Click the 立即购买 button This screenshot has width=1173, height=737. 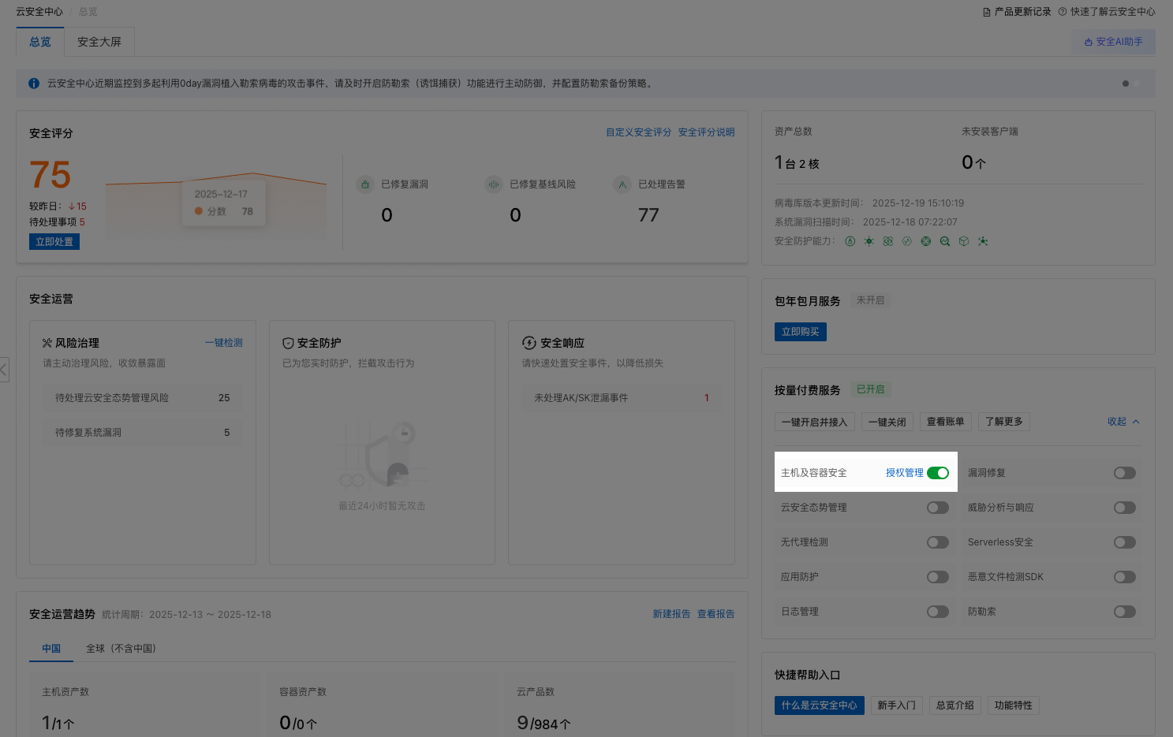point(801,332)
